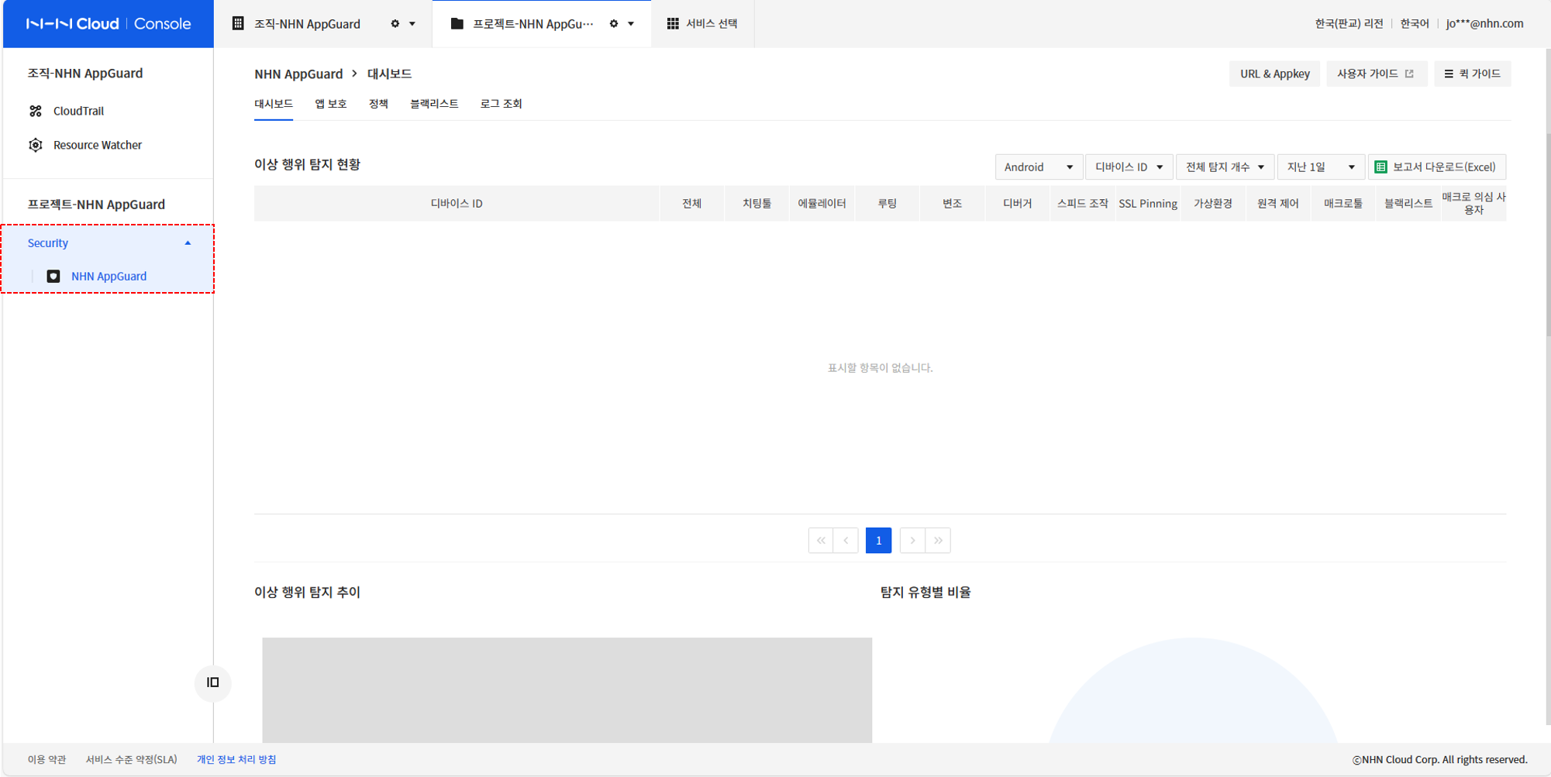Switch to 로그 조회 tab
Screen dimensions: 1551x777
coord(501,104)
